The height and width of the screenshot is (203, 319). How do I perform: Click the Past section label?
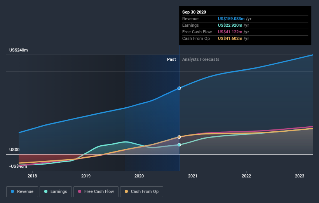pos(171,59)
